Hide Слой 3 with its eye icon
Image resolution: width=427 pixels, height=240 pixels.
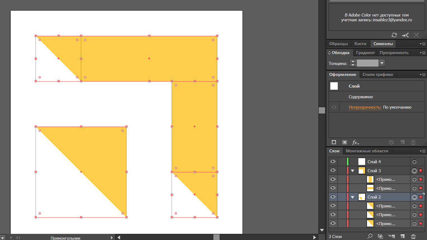coord(333,170)
